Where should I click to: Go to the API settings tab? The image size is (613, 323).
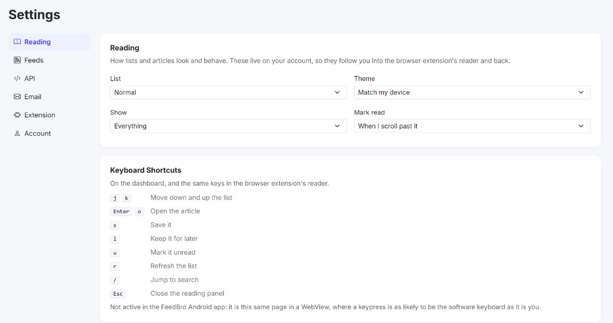pos(50,78)
